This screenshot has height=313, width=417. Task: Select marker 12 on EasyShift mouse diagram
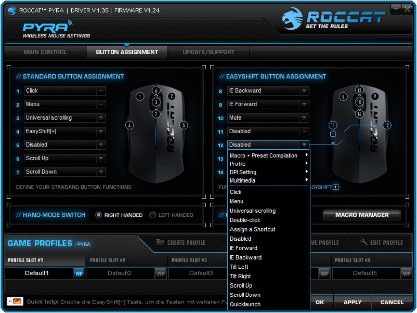pyautogui.click(x=387, y=125)
